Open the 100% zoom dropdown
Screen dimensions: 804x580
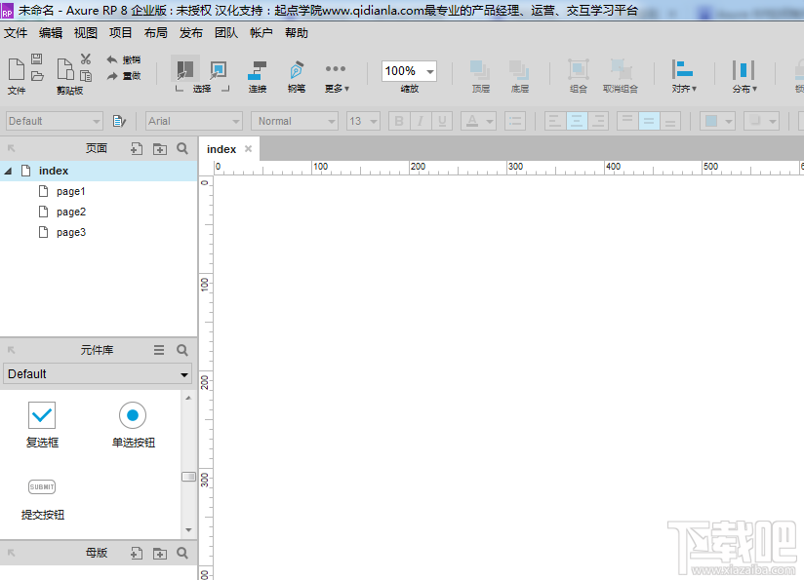click(429, 71)
